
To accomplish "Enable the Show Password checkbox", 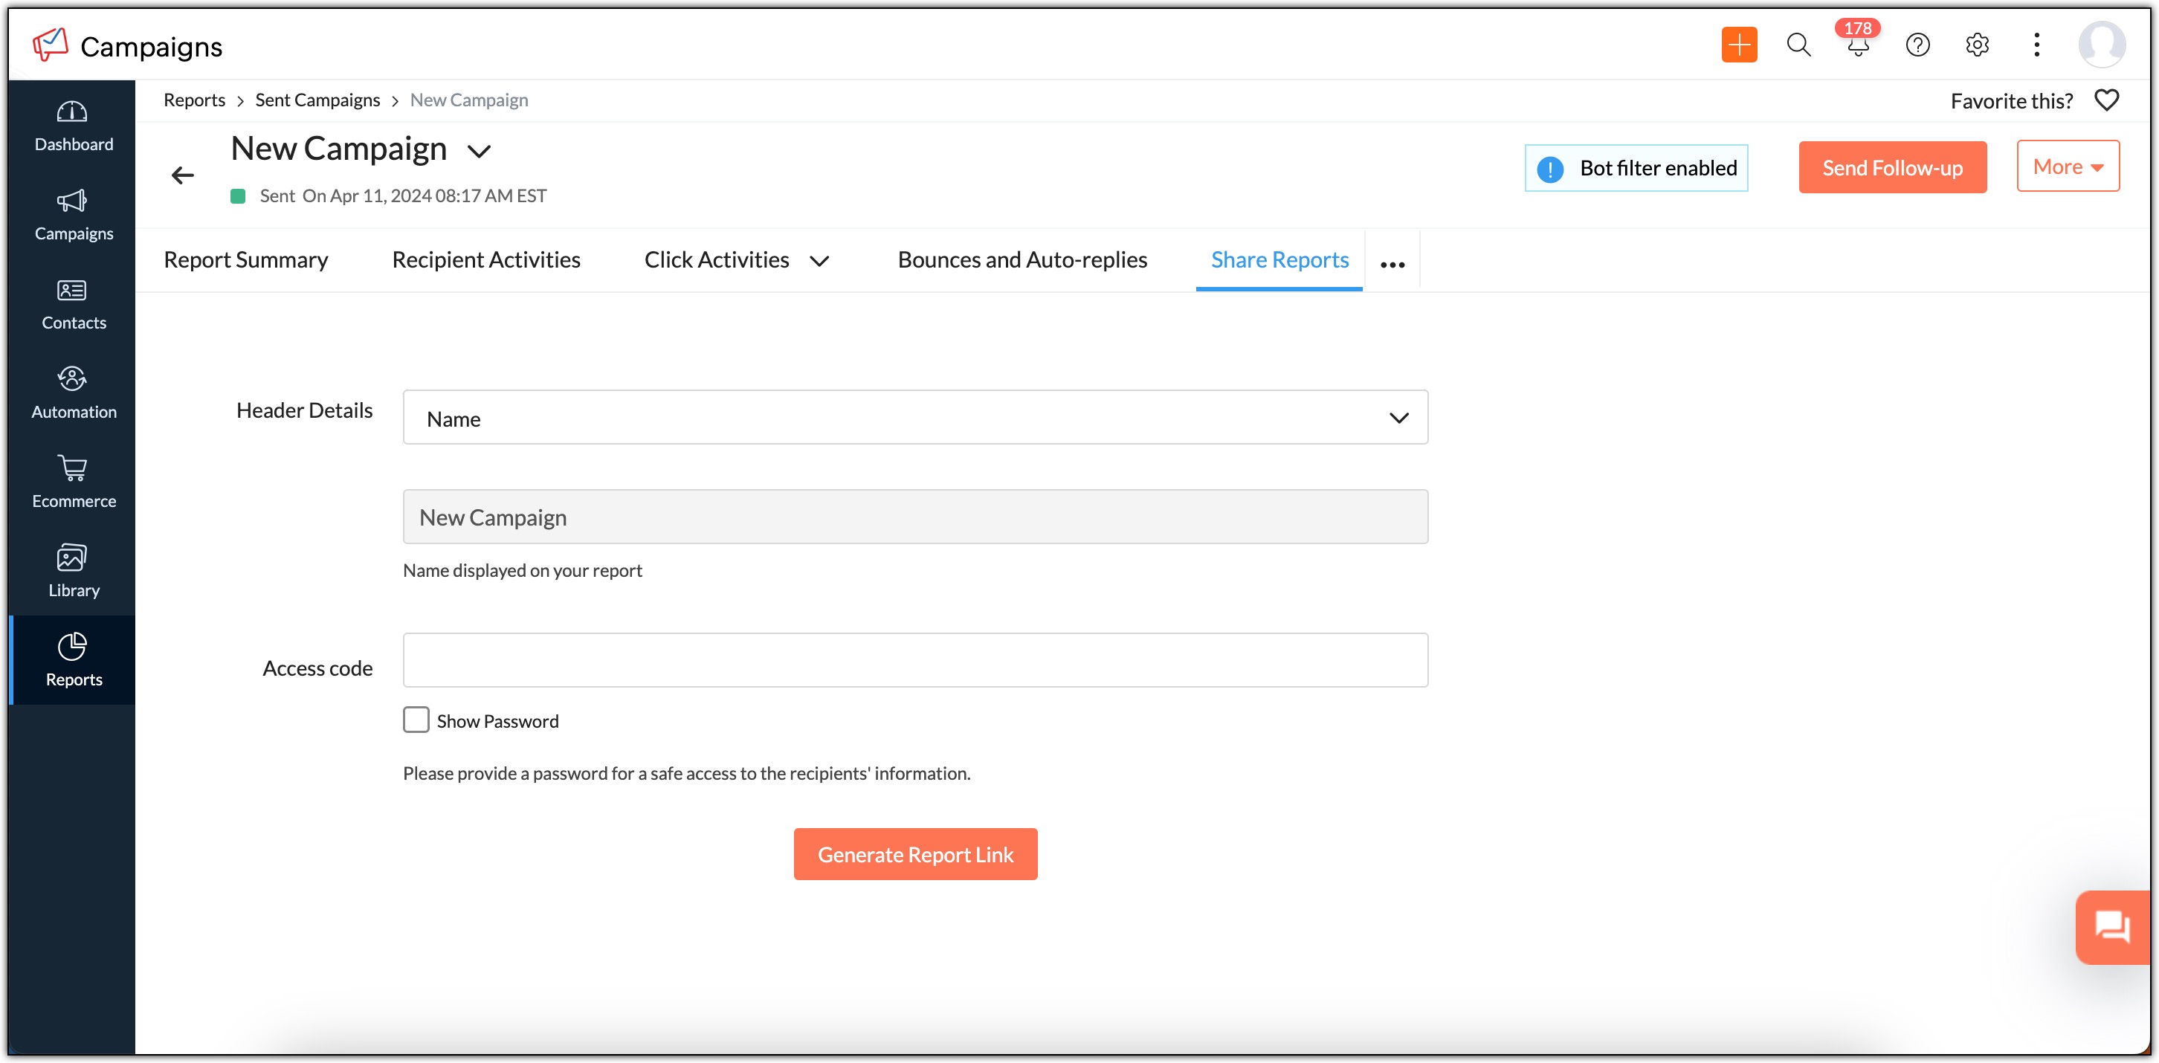I will click(416, 720).
